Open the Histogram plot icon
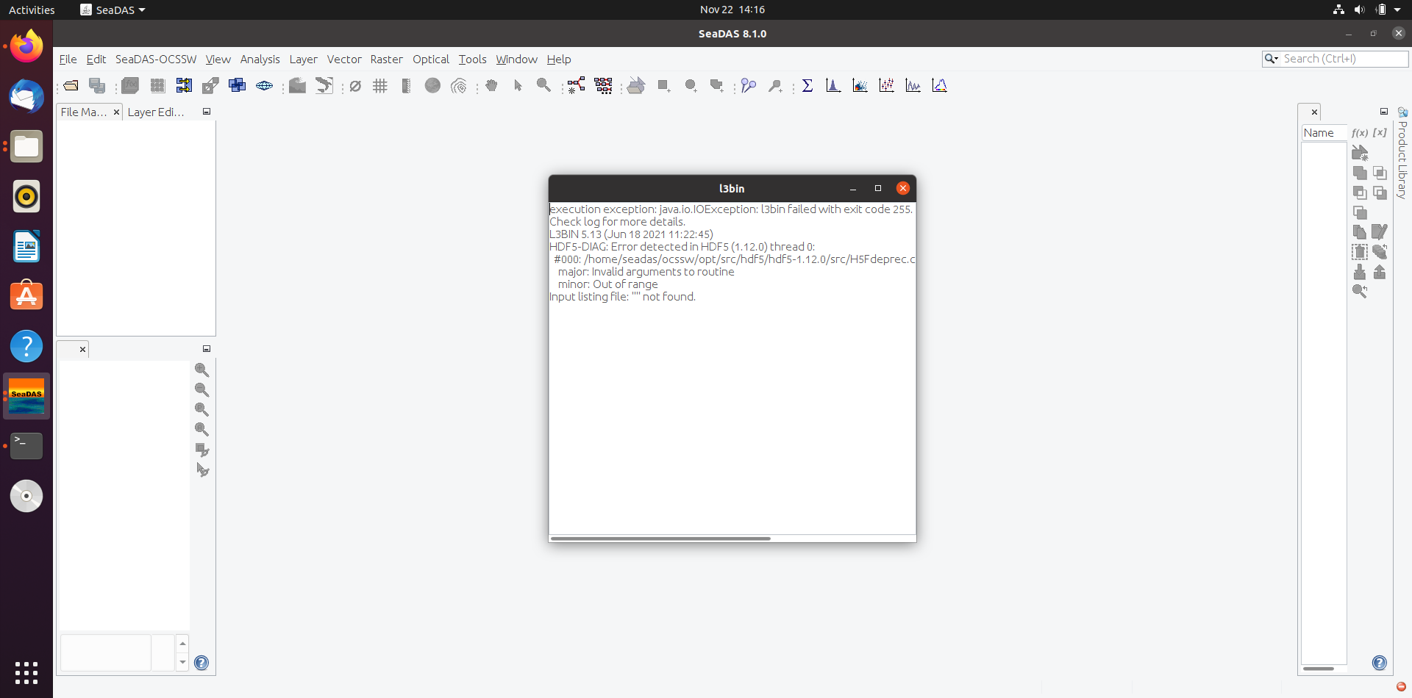1412x698 pixels. 832,85
